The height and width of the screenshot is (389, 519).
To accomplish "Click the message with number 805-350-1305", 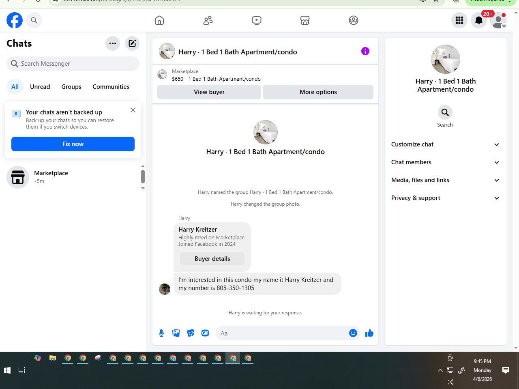I will pyautogui.click(x=257, y=284).
